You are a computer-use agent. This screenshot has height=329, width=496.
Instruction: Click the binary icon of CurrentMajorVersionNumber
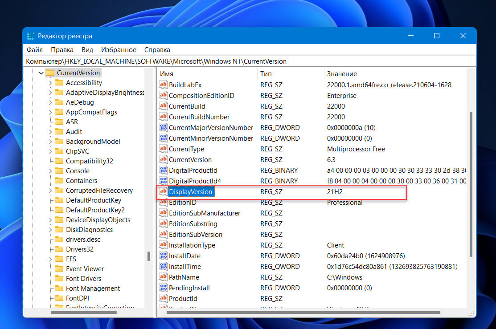click(163, 127)
